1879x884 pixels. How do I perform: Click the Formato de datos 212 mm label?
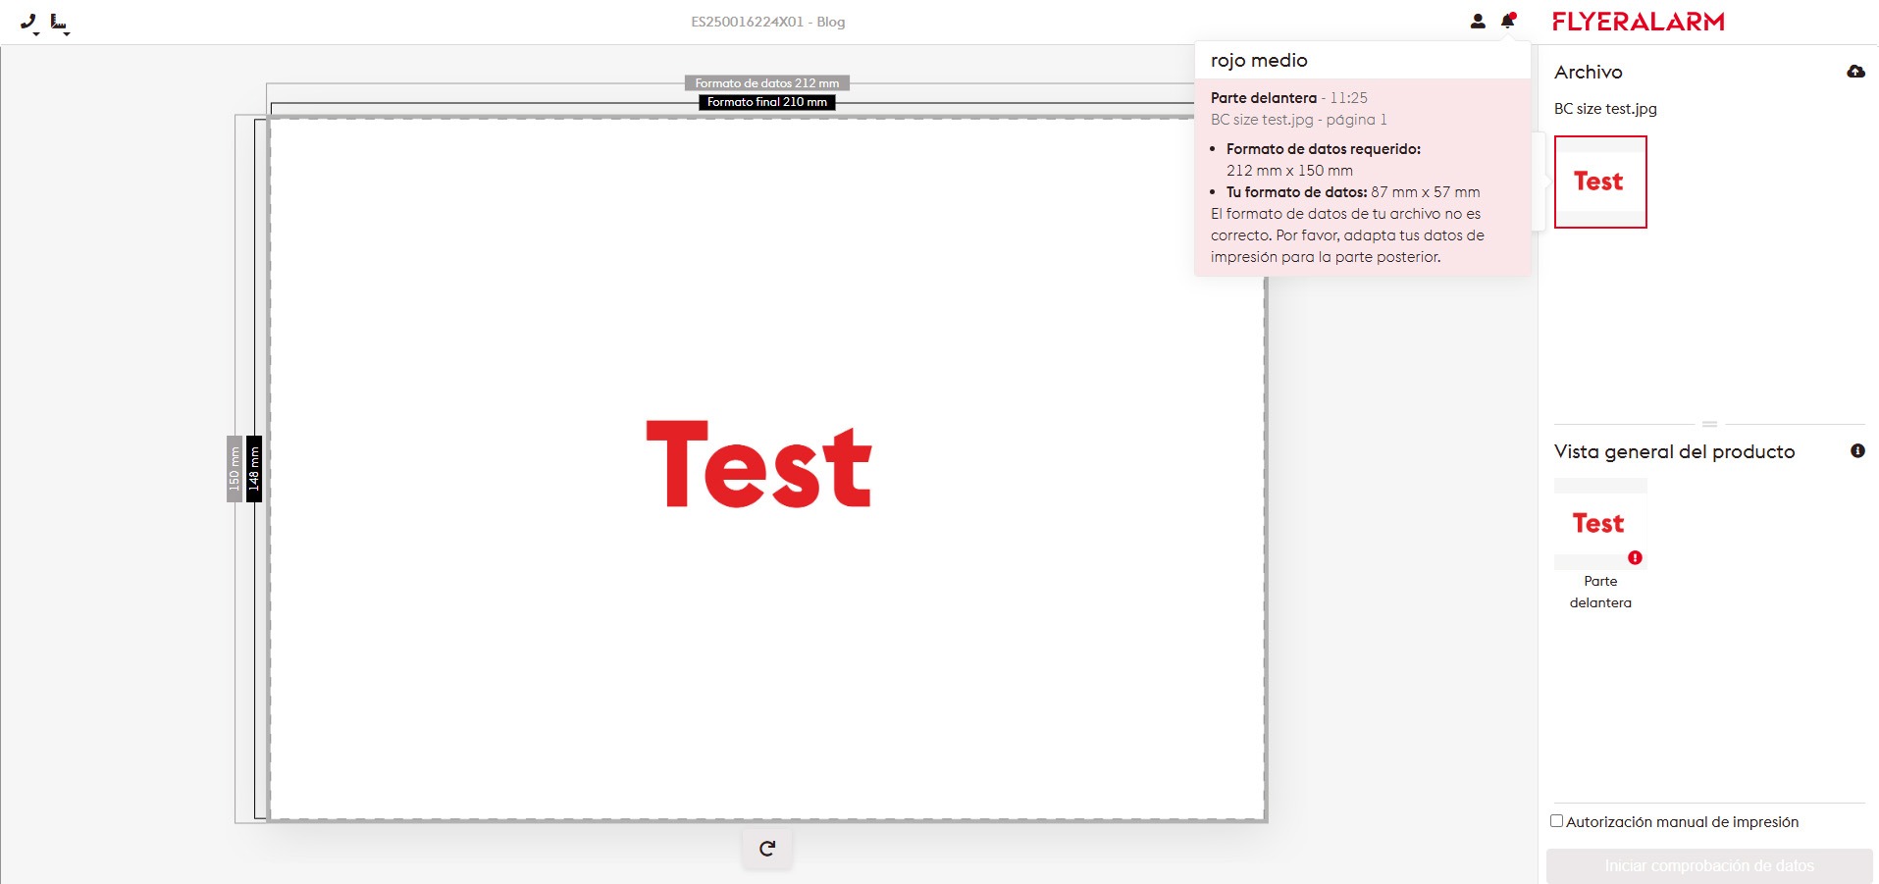pos(766,83)
